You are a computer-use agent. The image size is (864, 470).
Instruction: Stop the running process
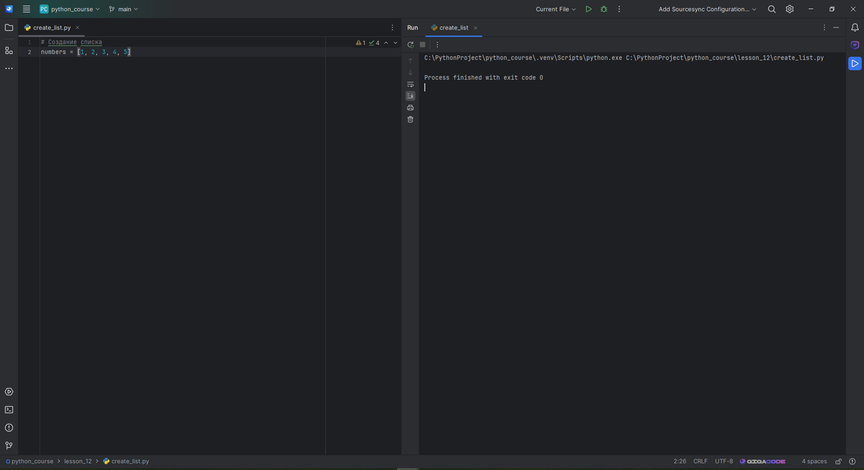(x=423, y=45)
